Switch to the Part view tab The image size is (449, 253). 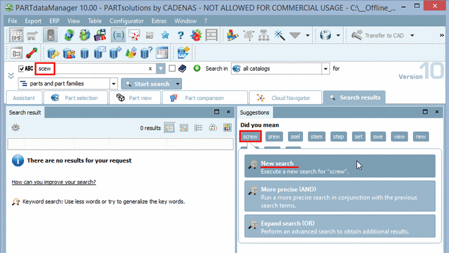coord(135,98)
